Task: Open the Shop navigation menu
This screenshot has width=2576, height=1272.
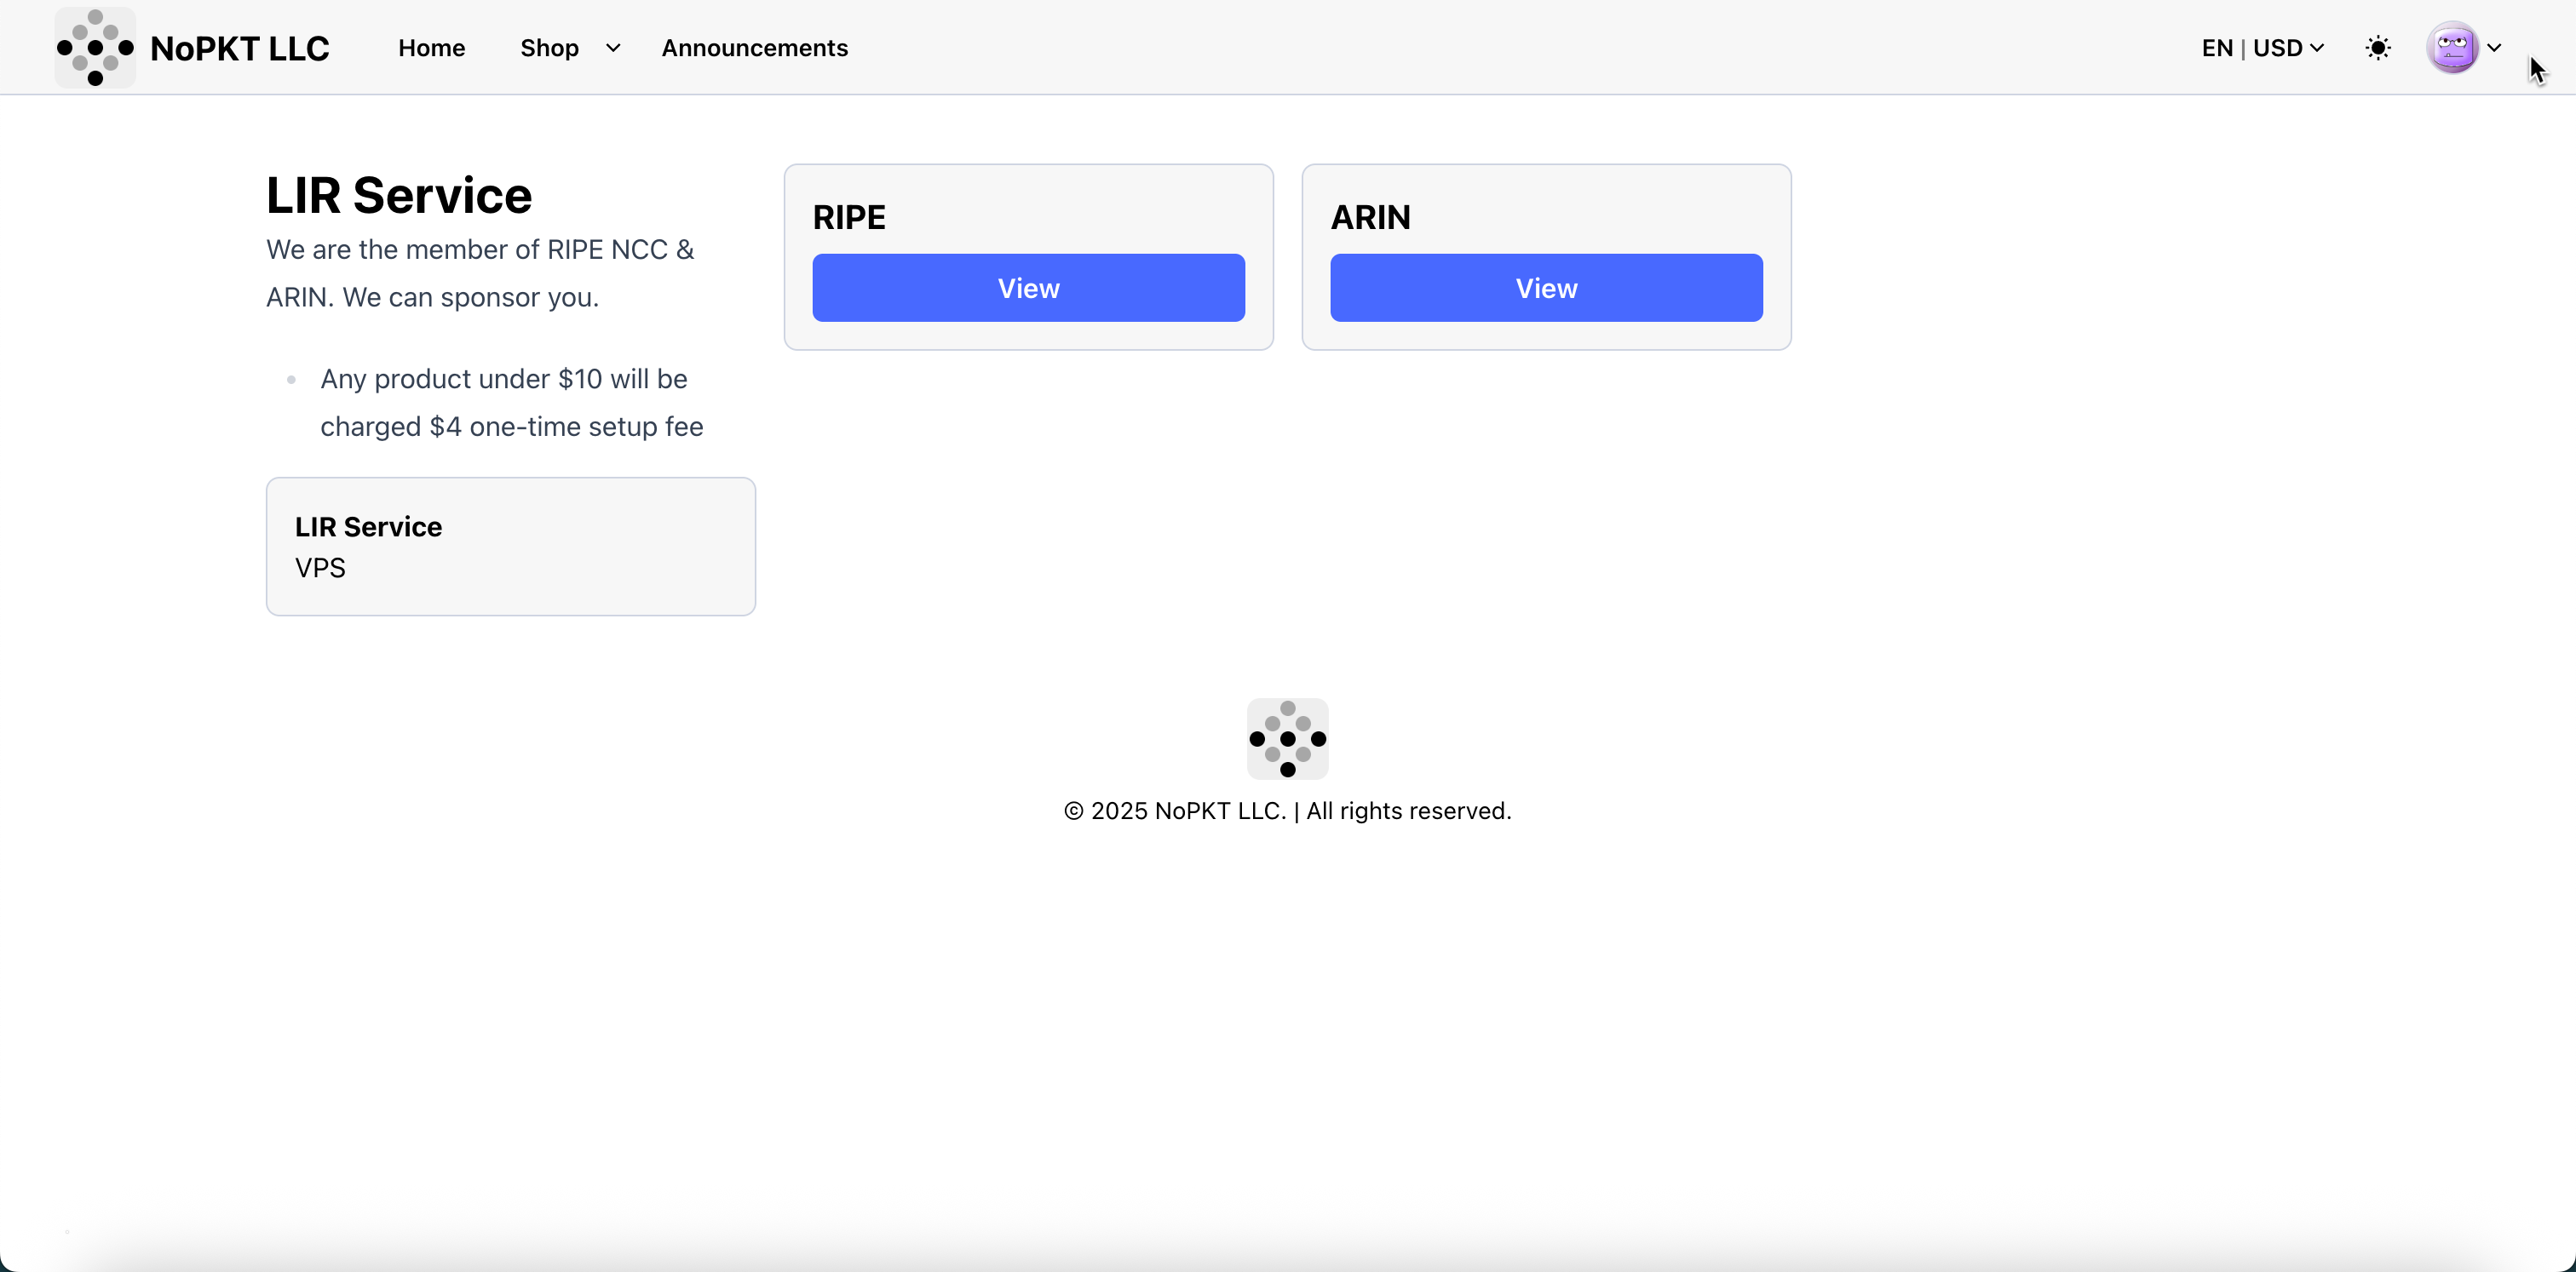Action: tap(549, 48)
